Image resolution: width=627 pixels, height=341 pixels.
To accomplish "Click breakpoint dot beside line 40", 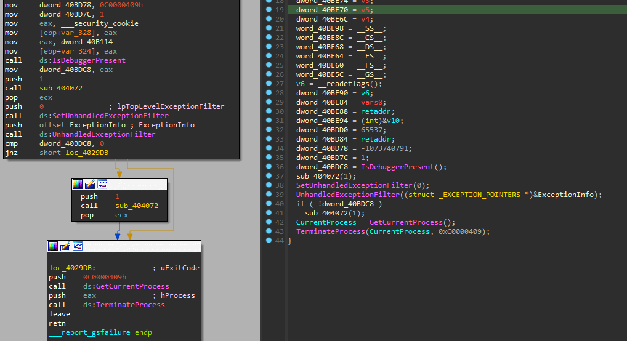I will (269, 204).
